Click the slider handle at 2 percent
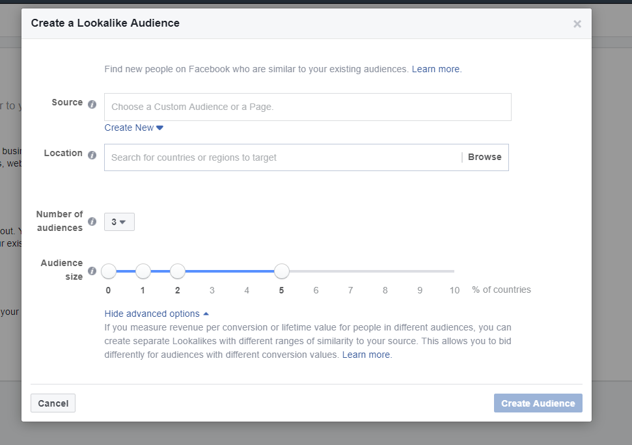Screen dimensions: 632x445 click(x=178, y=271)
